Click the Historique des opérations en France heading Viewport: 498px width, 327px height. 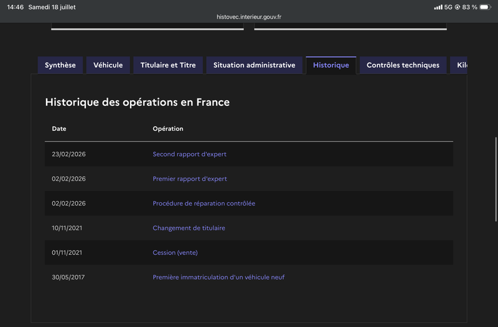[x=137, y=102]
